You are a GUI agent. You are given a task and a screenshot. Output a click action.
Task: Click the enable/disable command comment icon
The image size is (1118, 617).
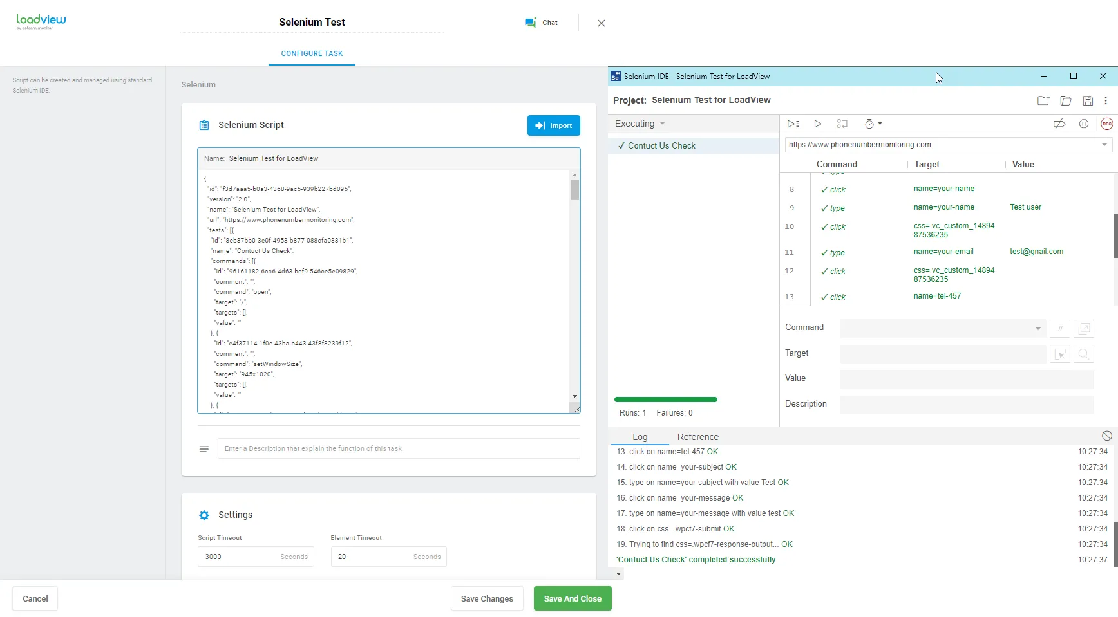tap(1060, 329)
